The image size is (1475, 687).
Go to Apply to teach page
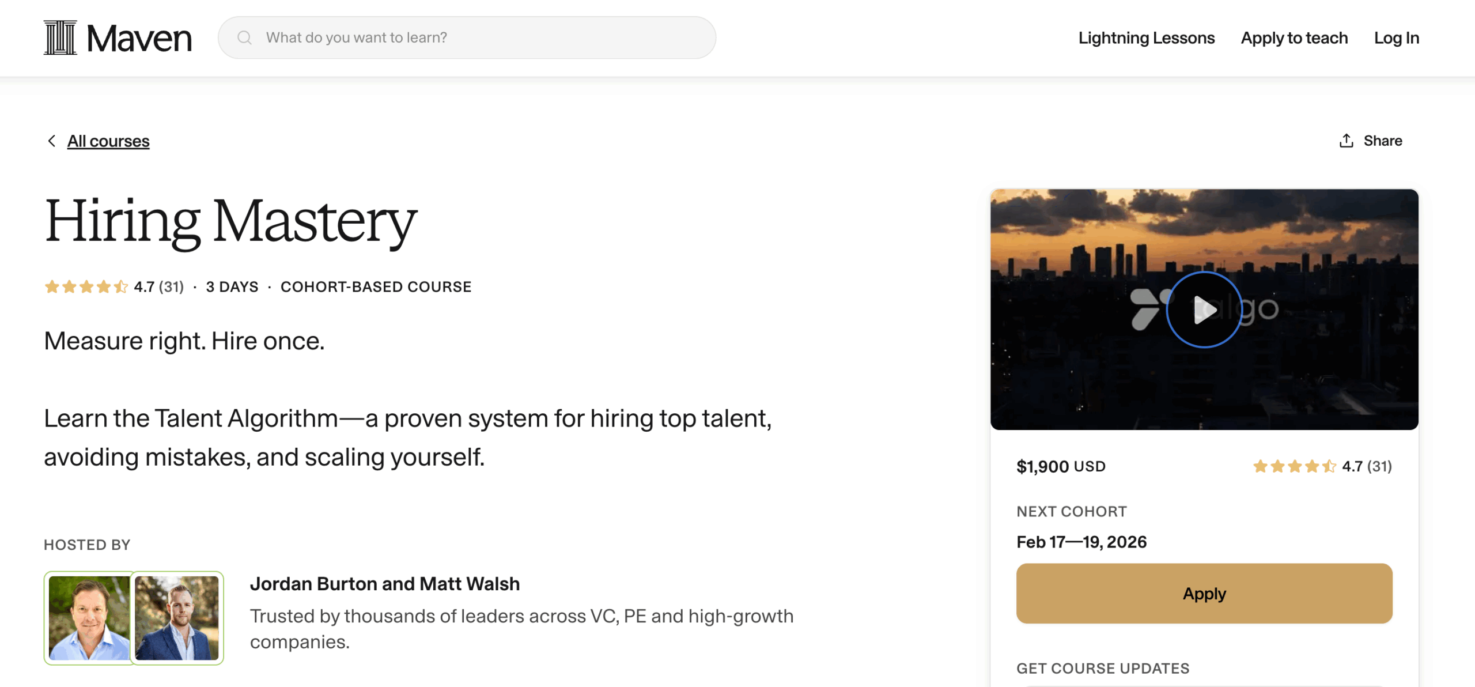[x=1294, y=38]
